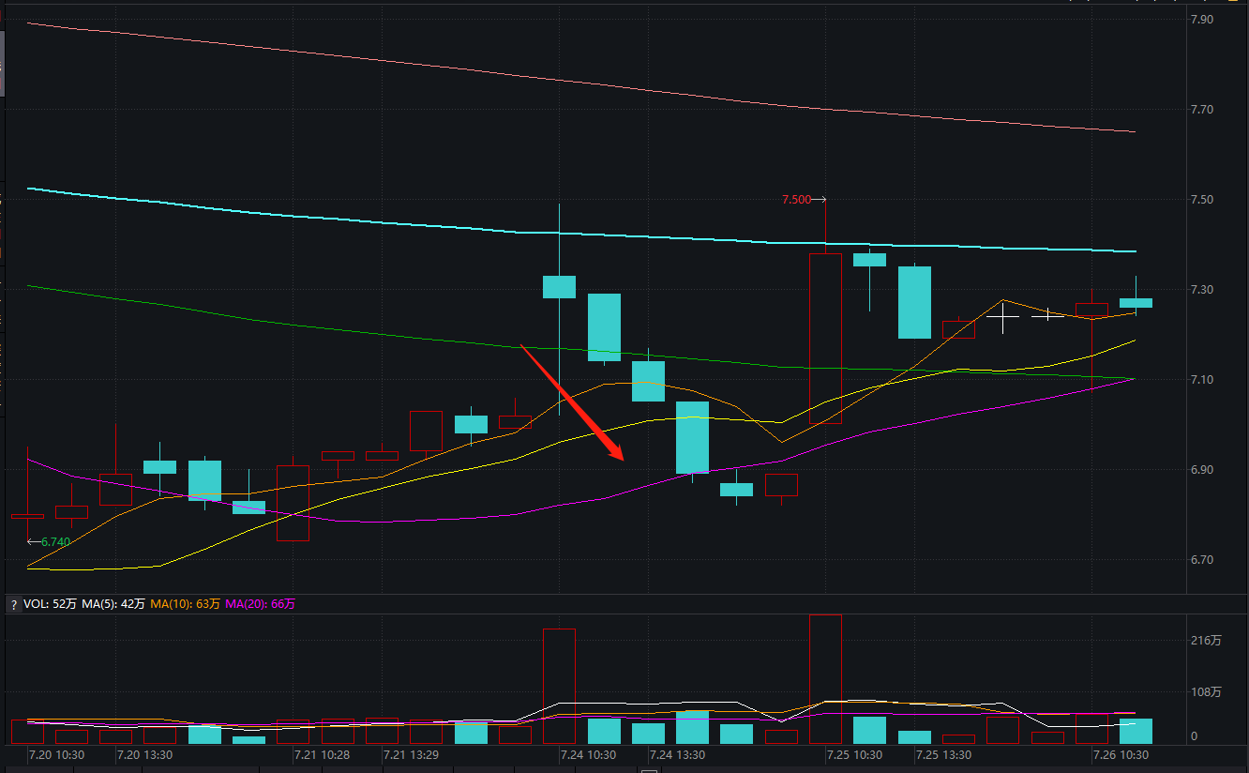Select the VOL: 52万 indicator label
This screenshot has width=1249, height=773.
51,605
